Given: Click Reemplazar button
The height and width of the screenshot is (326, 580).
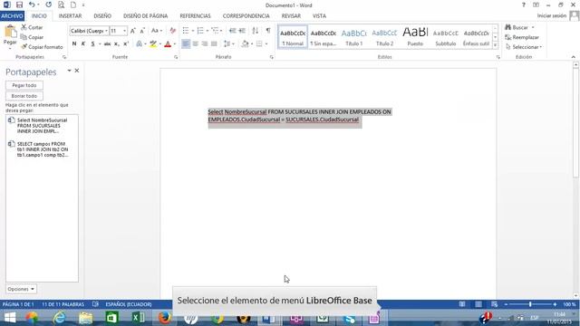Looking at the screenshot, I should pyautogui.click(x=522, y=37).
